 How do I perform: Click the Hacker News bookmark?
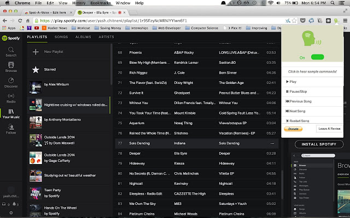(55, 28)
